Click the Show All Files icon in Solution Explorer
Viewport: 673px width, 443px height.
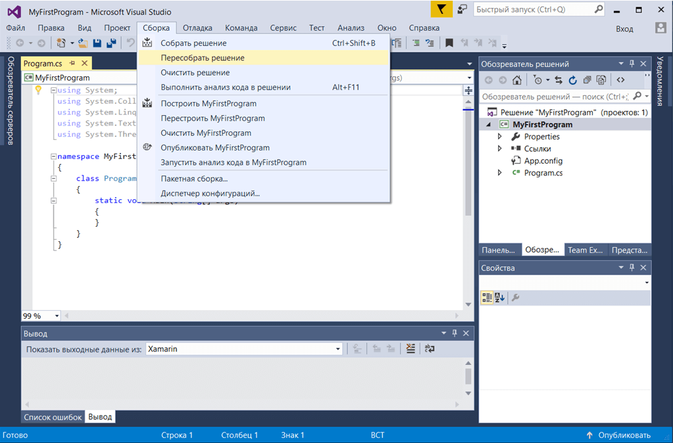601,80
